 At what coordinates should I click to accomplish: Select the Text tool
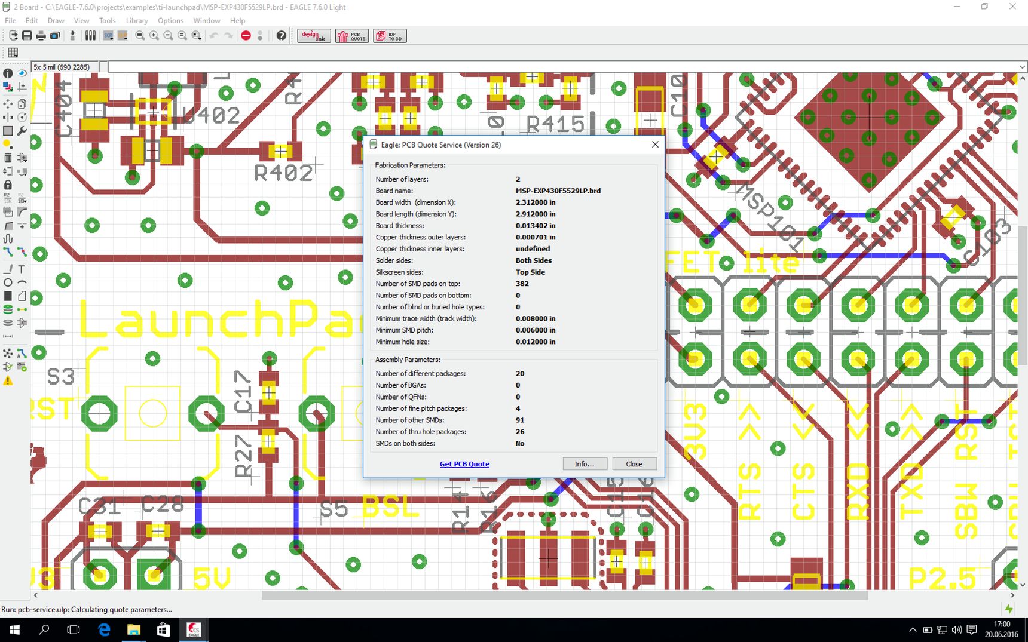[x=22, y=269]
